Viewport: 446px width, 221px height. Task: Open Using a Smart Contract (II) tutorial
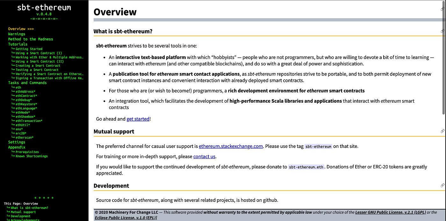pyautogui.click(x=40, y=61)
